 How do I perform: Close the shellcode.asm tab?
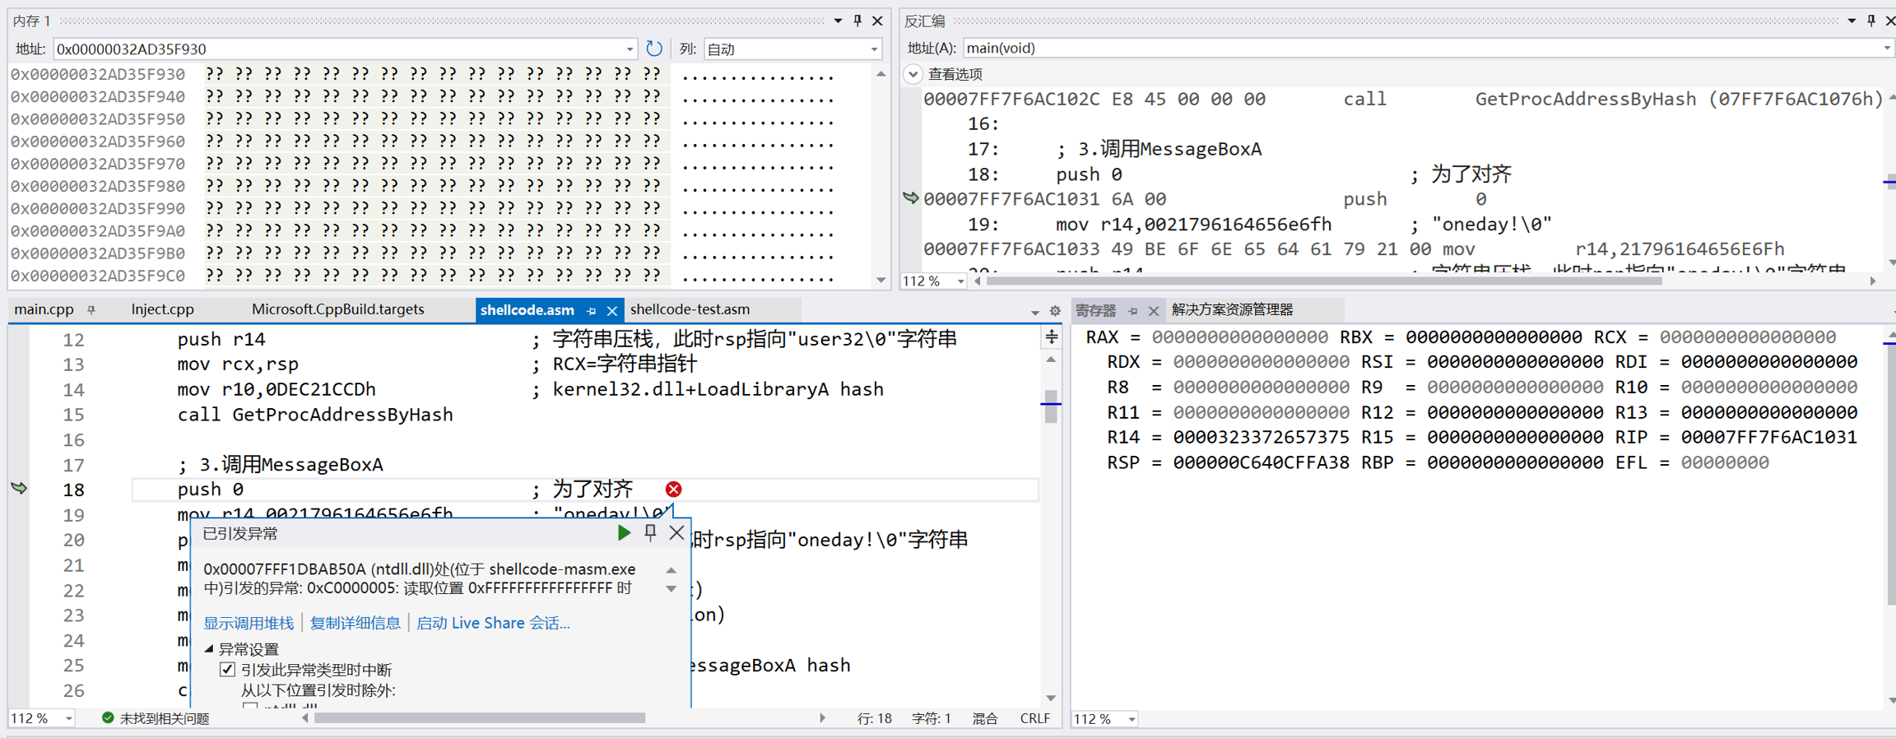point(611,310)
